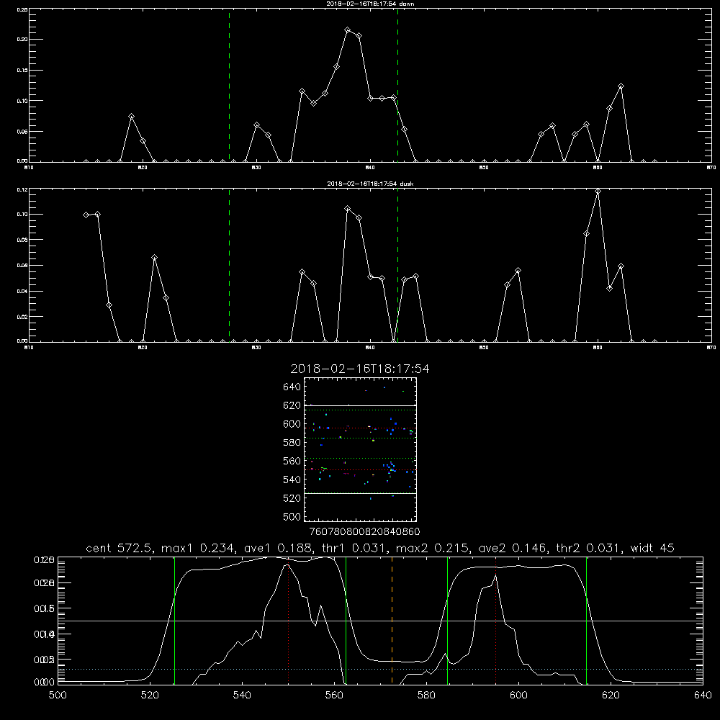This screenshot has height=720, width=720.
Task: Click the '0.15' y-axis label of the dawn plot
Action: click(22, 71)
